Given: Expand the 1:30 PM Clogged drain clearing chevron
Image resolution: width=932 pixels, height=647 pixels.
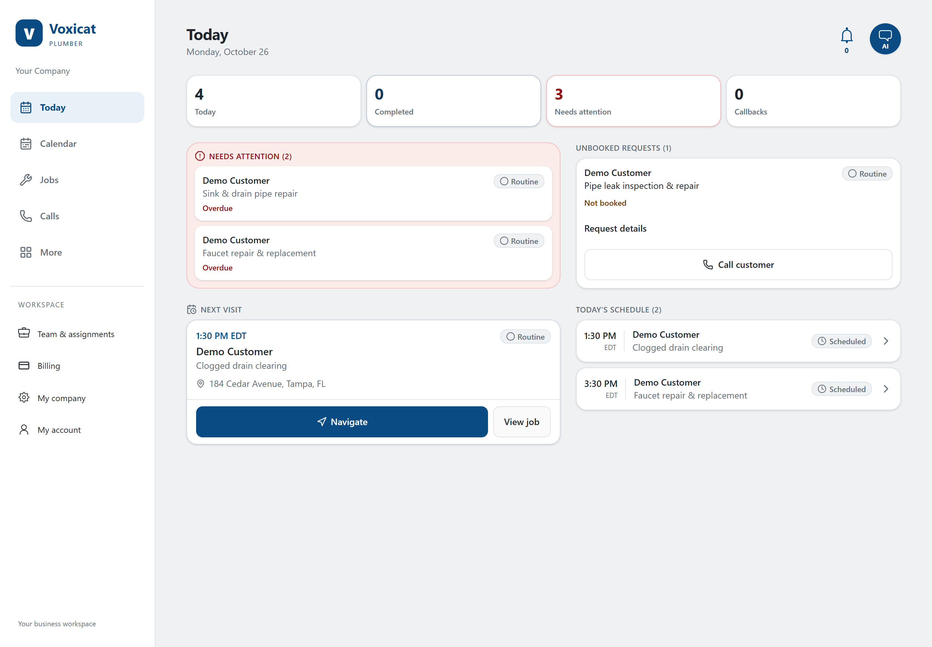Looking at the screenshot, I should pos(886,341).
